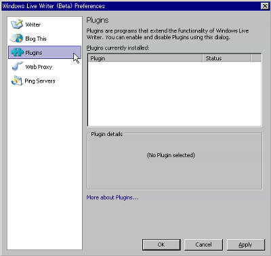This screenshot has height=256, width=271.
Task: Click the Blog This globe icon
Action: pos(17,39)
